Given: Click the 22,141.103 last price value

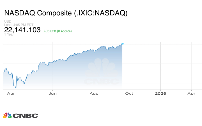Looking at the screenshot, I should click(22, 30).
